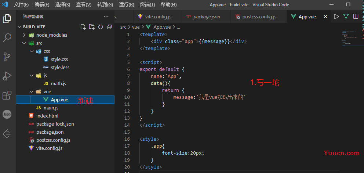Open the 文件(F) menu

[21, 5]
